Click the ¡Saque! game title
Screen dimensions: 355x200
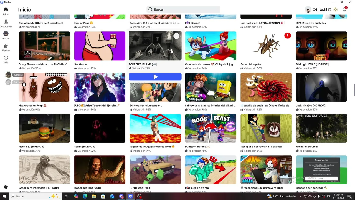click(x=192, y=23)
